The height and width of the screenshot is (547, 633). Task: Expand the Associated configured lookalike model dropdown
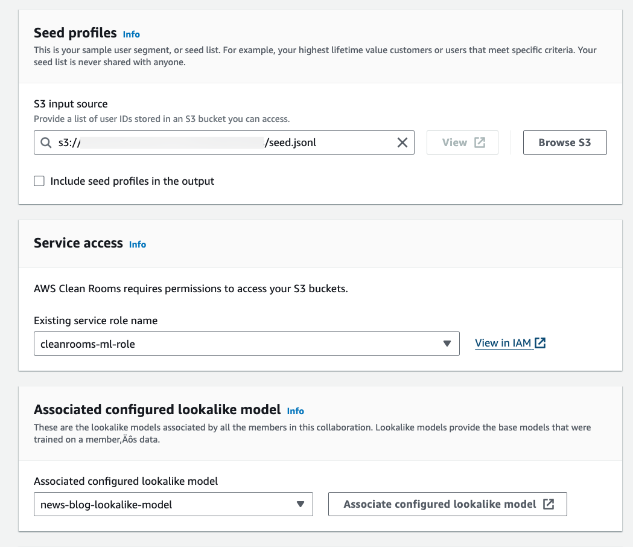(x=173, y=504)
